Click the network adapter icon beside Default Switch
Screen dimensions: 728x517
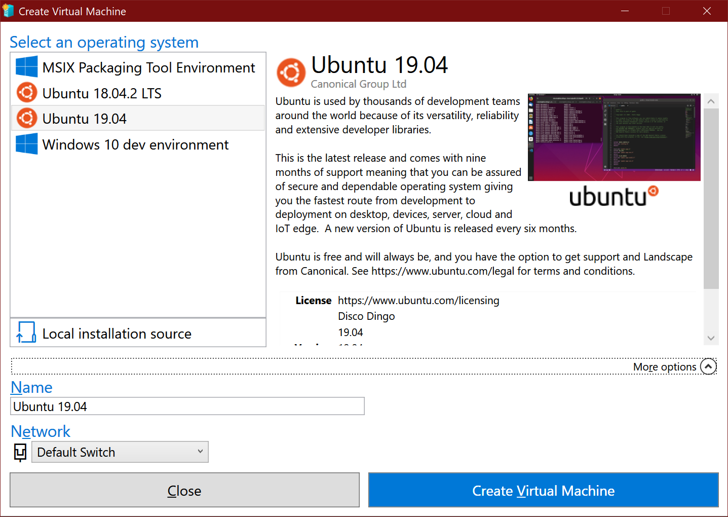(20, 452)
